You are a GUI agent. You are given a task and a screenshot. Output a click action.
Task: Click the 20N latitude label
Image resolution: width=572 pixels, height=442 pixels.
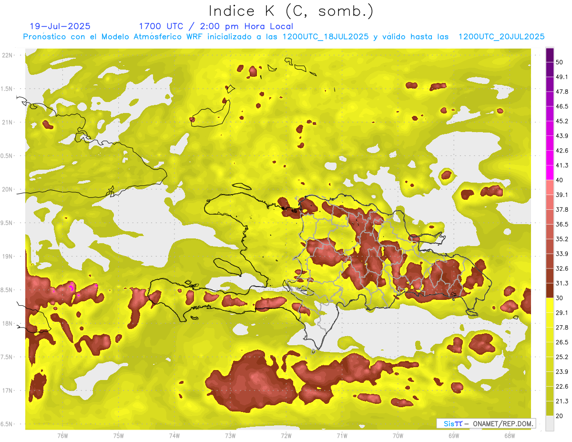pos(8,189)
